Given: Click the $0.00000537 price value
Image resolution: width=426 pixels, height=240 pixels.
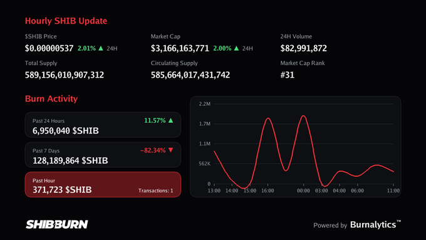Looking at the screenshot, I should click(x=49, y=48).
